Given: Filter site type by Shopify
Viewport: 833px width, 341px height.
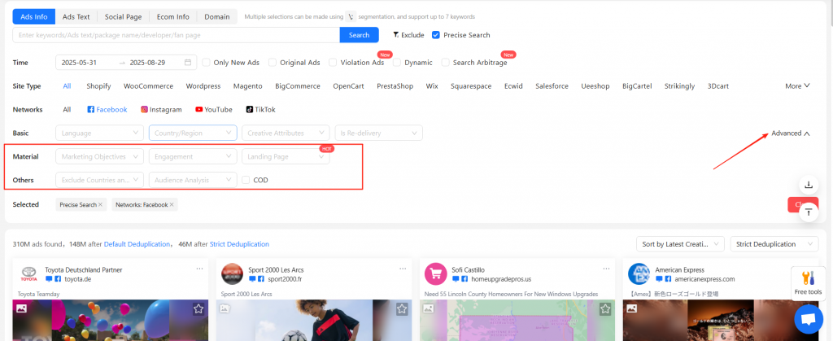Looking at the screenshot, I should 98,86.
